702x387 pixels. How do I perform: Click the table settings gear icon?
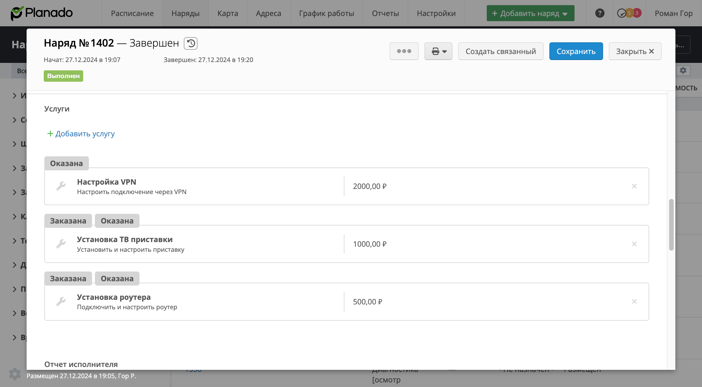(683, 70)
